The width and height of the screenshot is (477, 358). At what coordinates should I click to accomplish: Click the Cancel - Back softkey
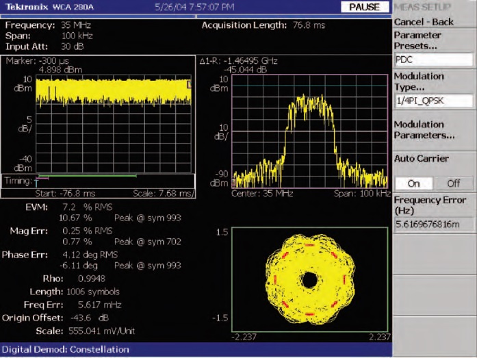point(424,22)
